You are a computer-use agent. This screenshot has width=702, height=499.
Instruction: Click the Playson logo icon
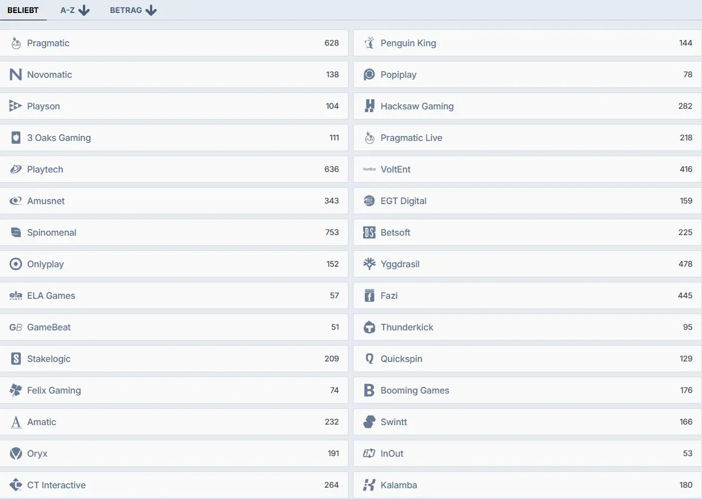pyautogui.click(x=16, y=106)
